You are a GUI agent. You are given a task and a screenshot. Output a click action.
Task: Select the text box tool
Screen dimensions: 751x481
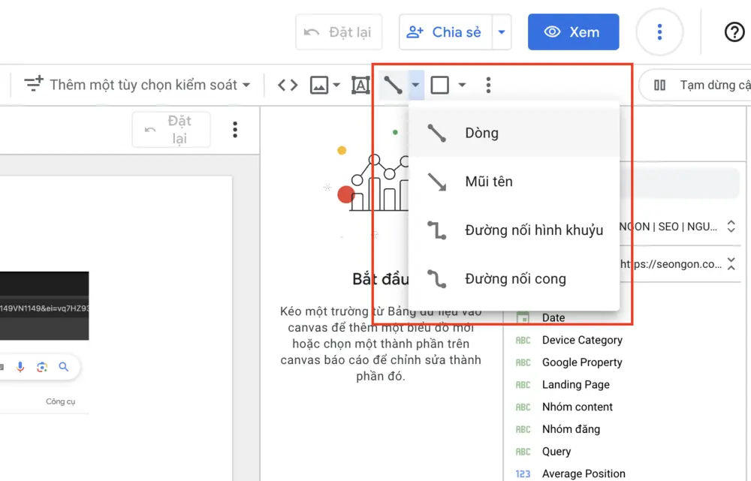(360, 86)
